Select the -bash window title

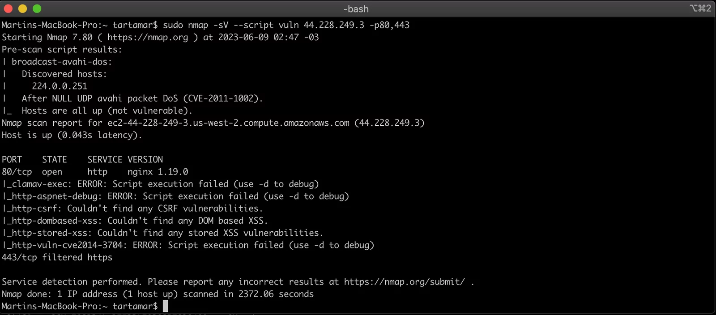click(x=356, y=9)
